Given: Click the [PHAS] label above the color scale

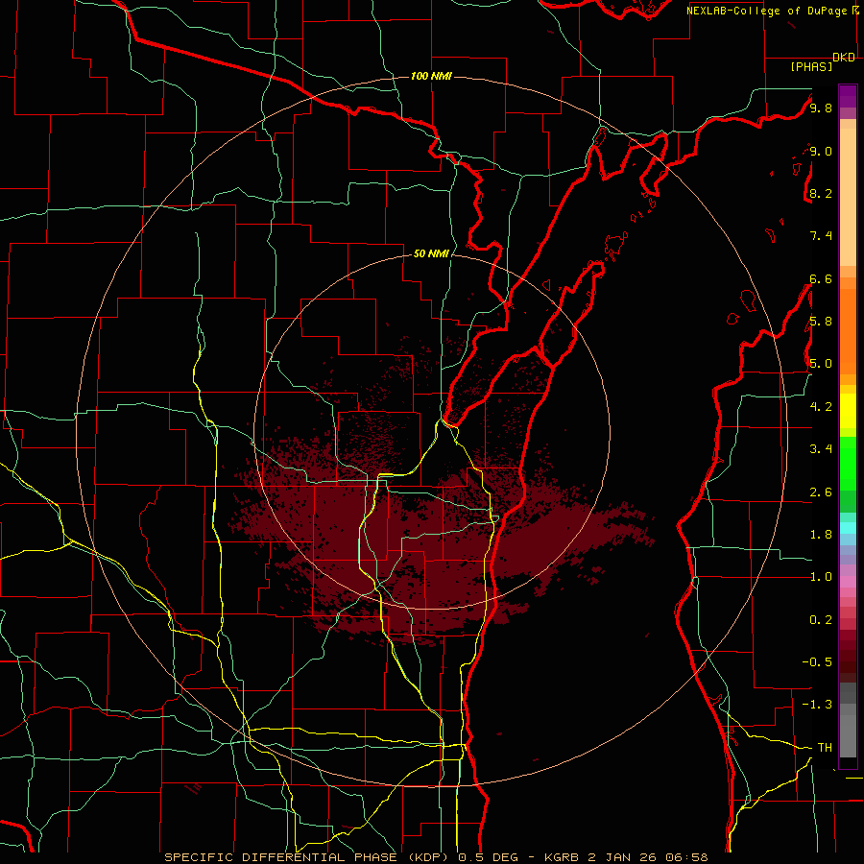Looking at the screenshot, I should pos(811,66).
